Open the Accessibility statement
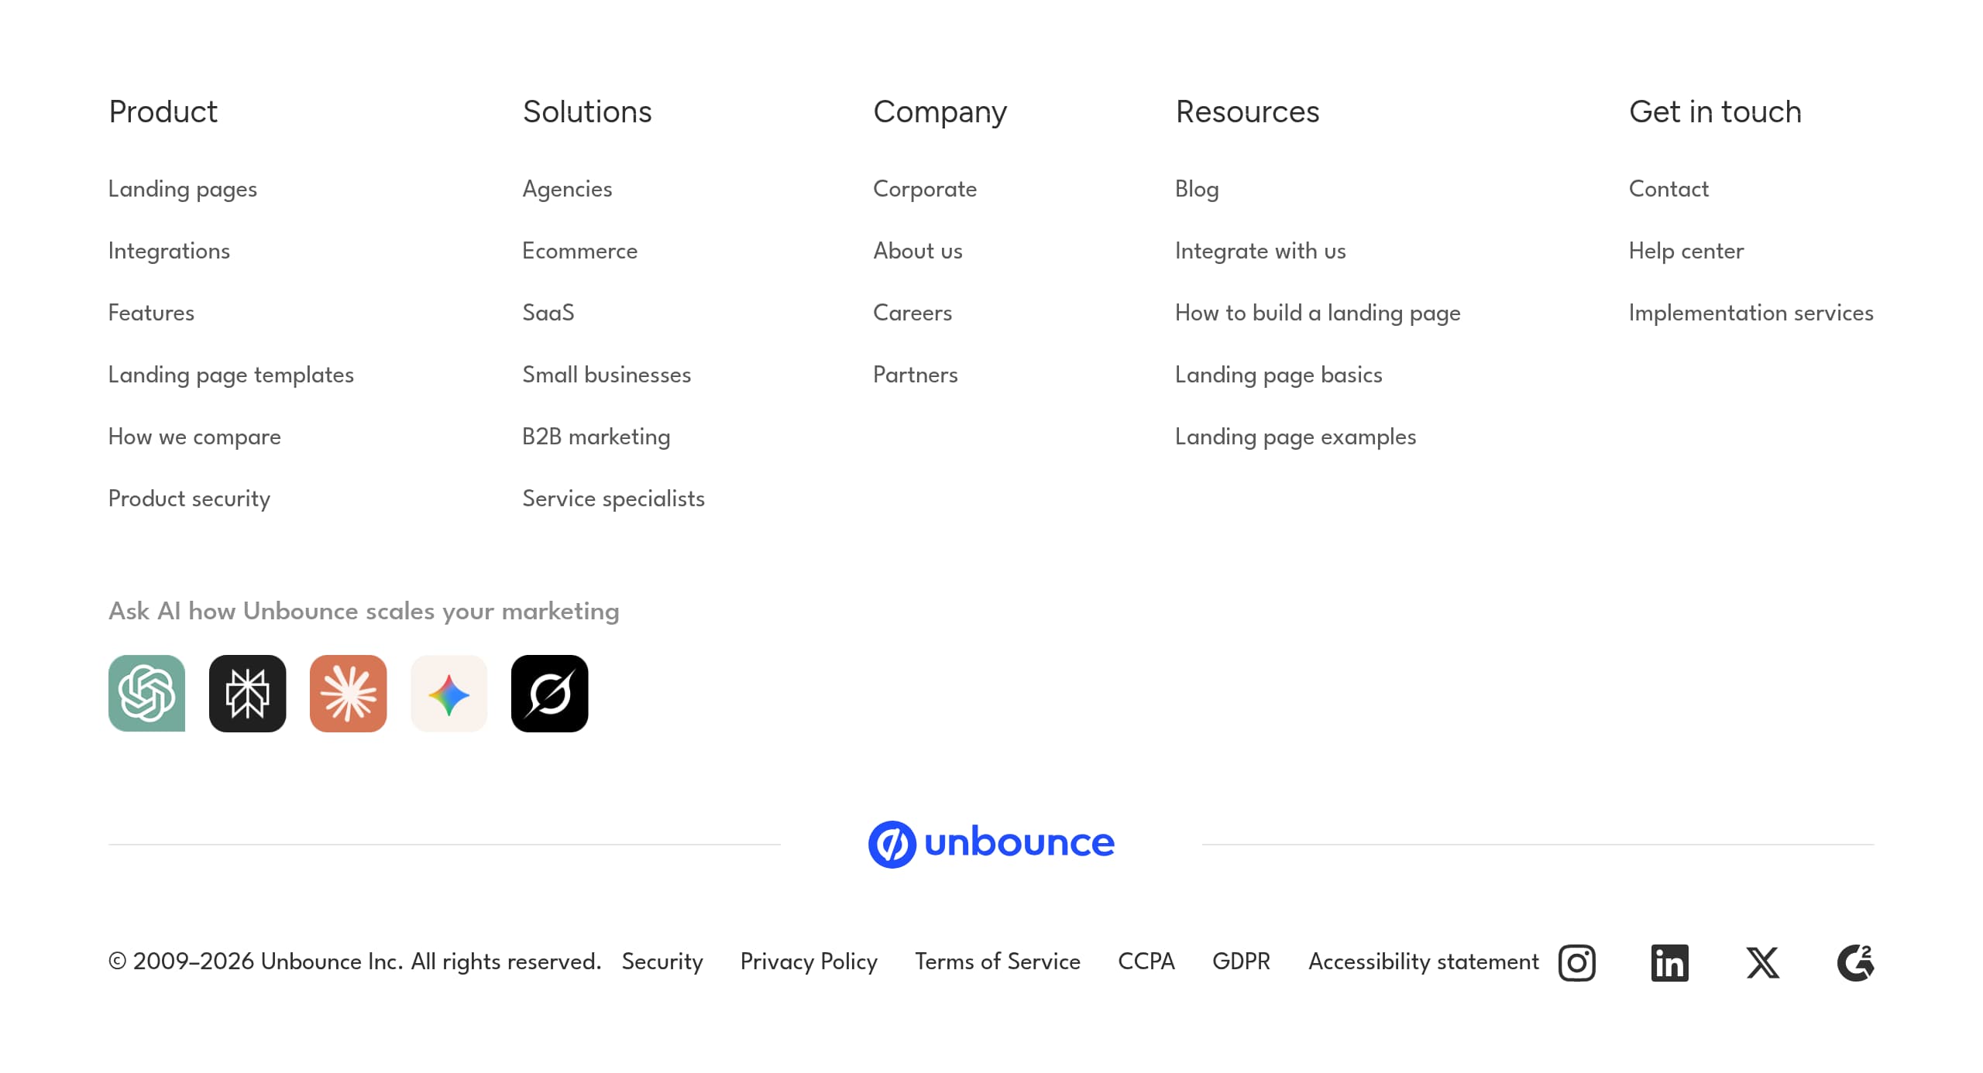 click(x=1422, y=962)
